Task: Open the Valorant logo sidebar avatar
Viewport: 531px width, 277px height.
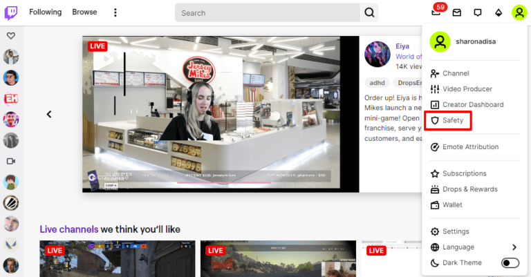Action: point(11,245)
